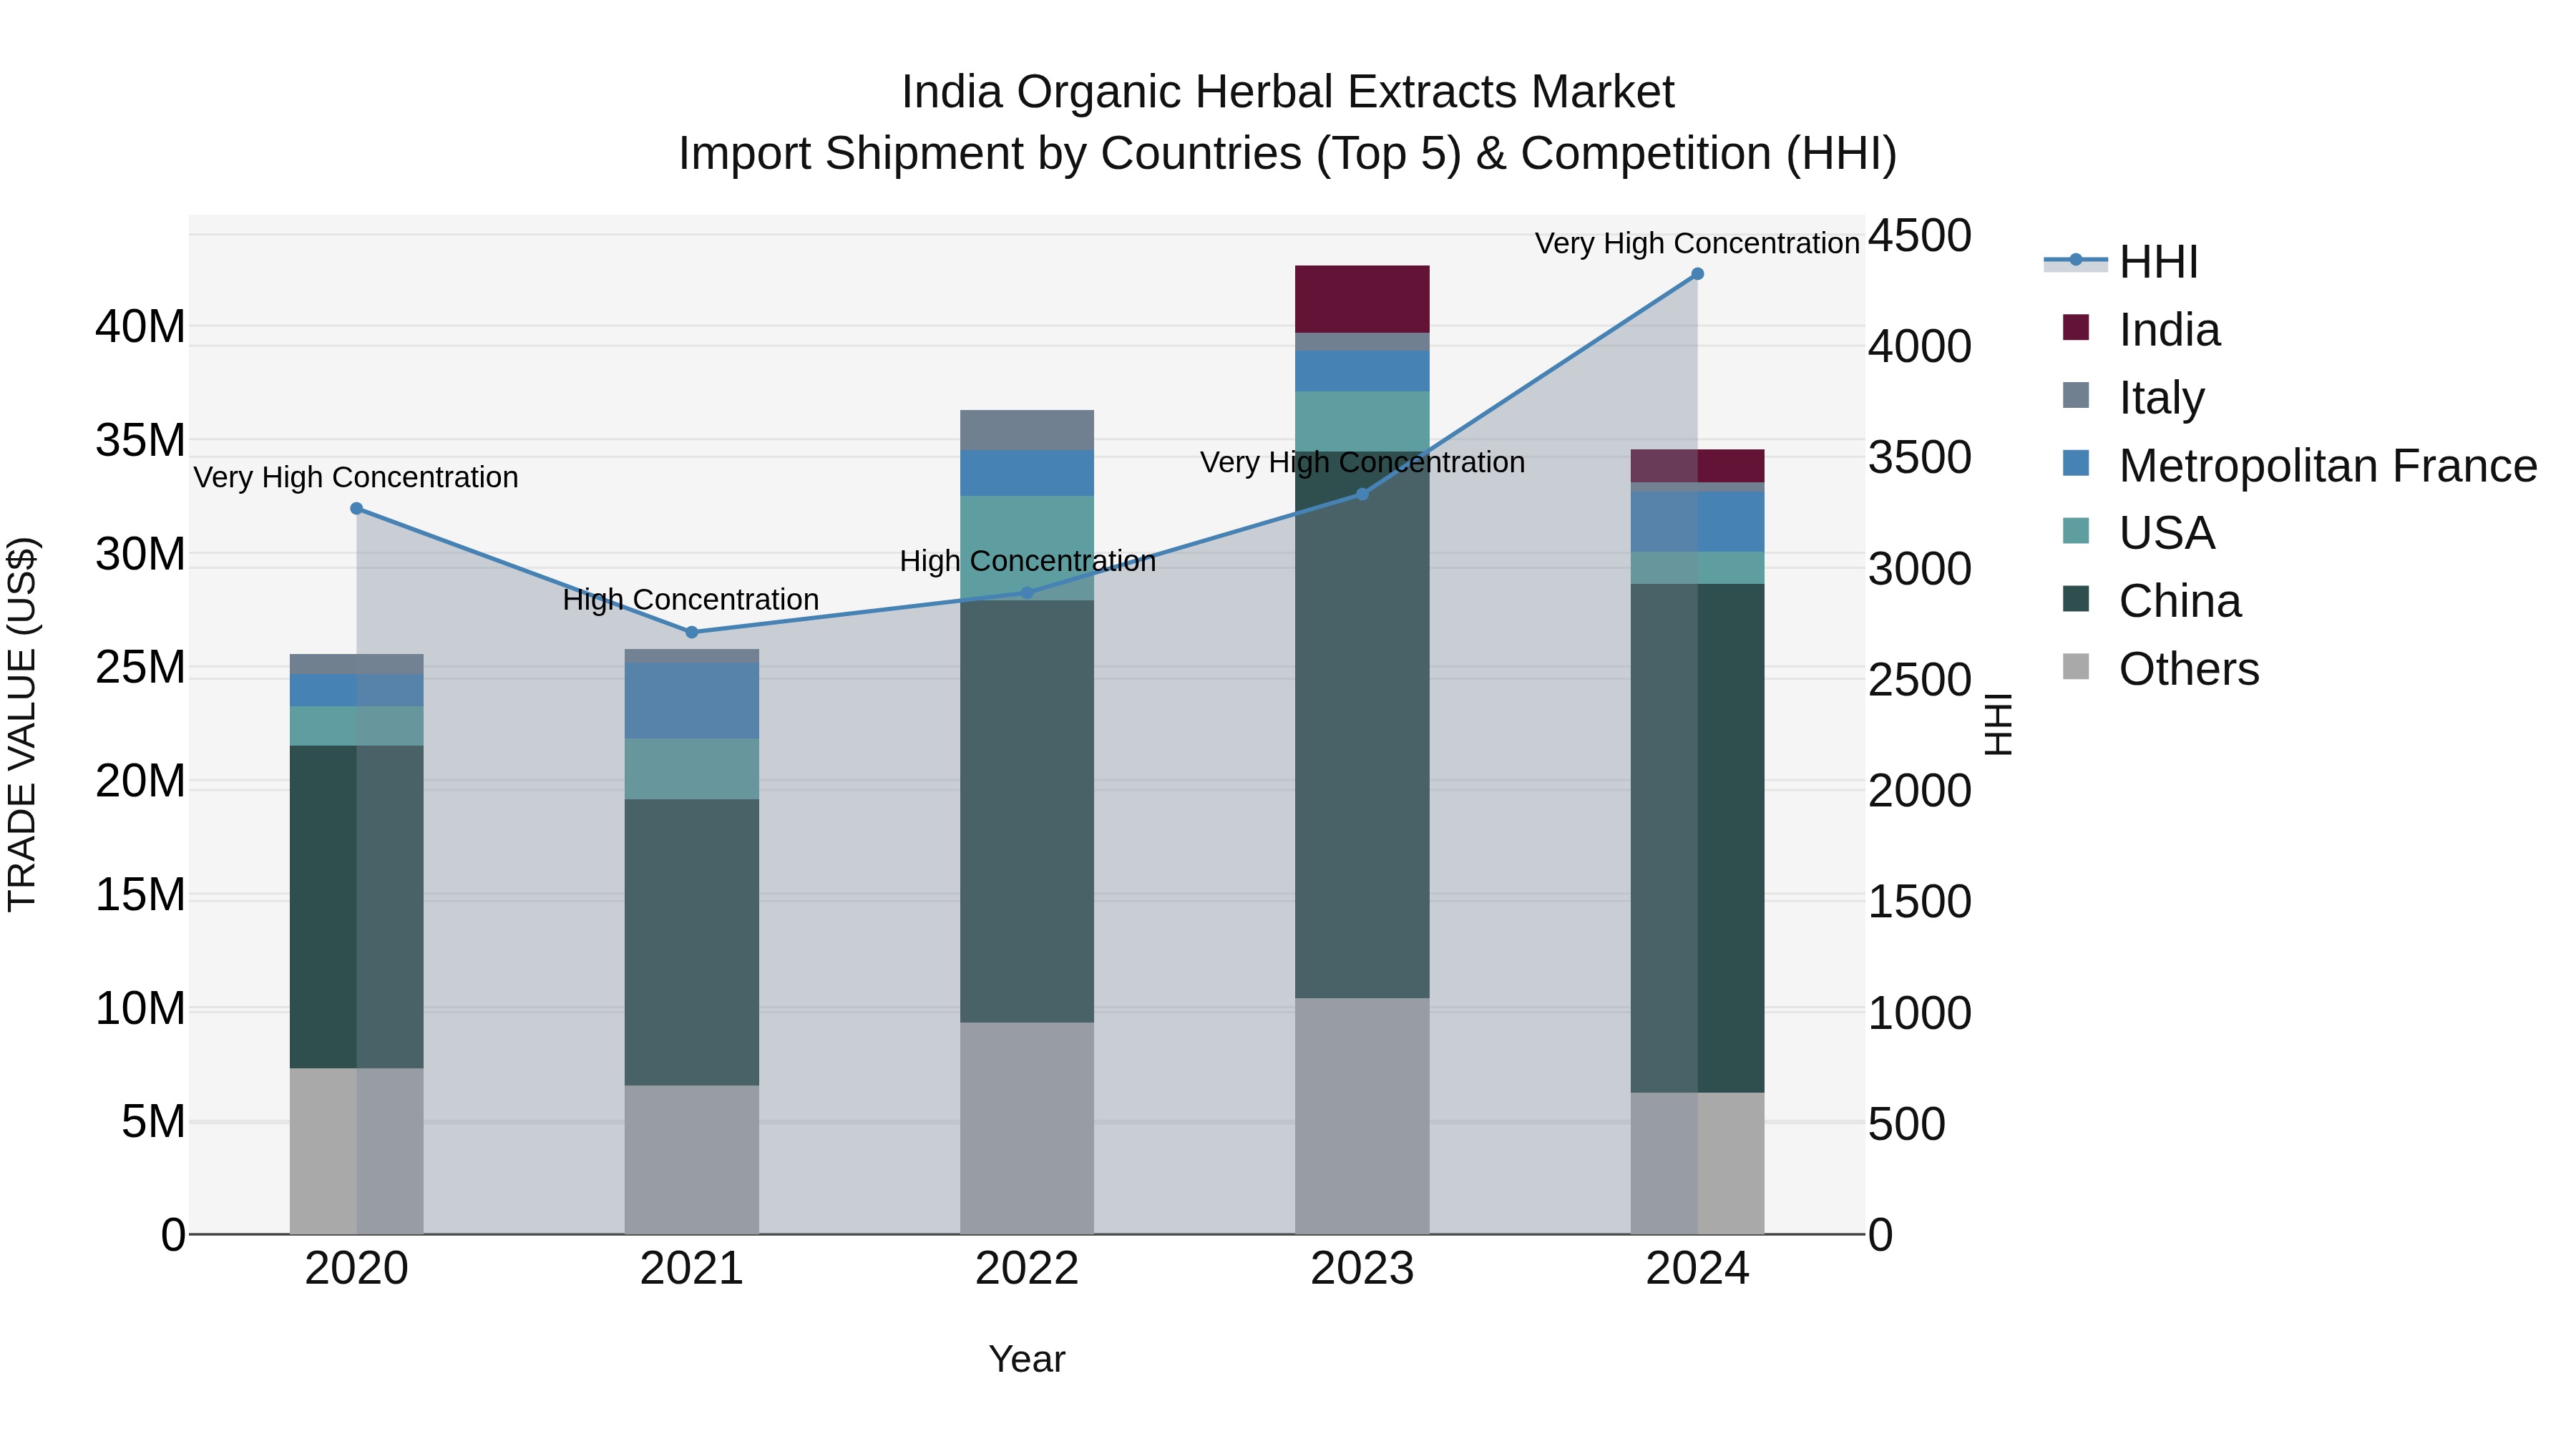Click the HHI line marker for 2022
The height and width of the screenshot is (1449, 2576).
pyautogui.click(x=1027, y=593)
